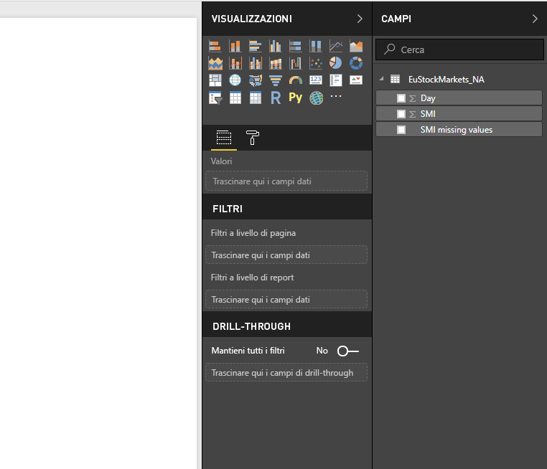Collapse the EuStockMarkets_NA table
Image resolution: width=547 pixels, height=469 pixels.
click(x=381, y=80)
